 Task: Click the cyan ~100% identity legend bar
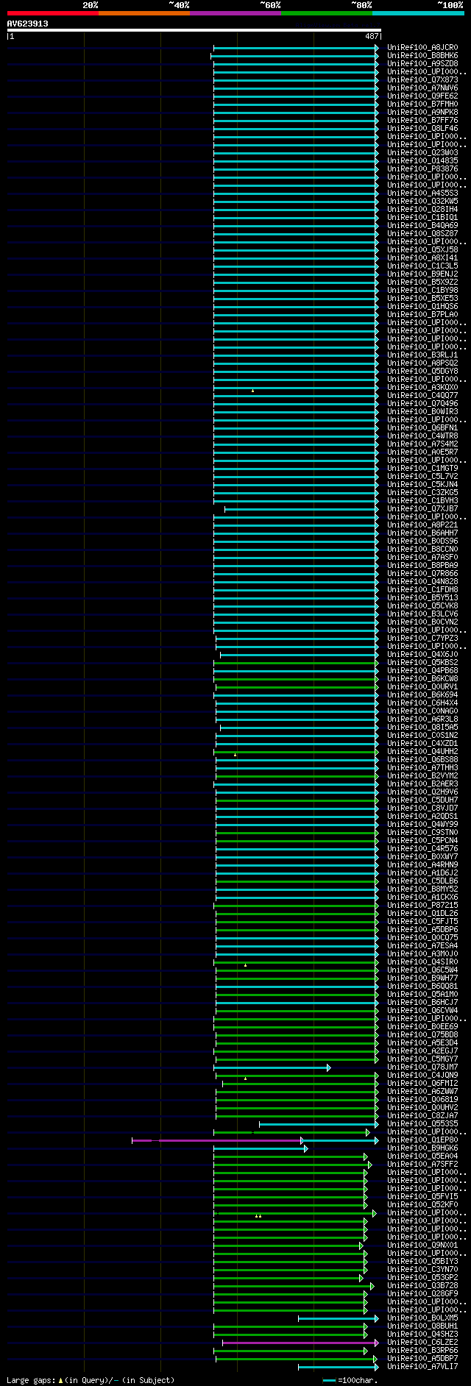(x=418, y=13)
